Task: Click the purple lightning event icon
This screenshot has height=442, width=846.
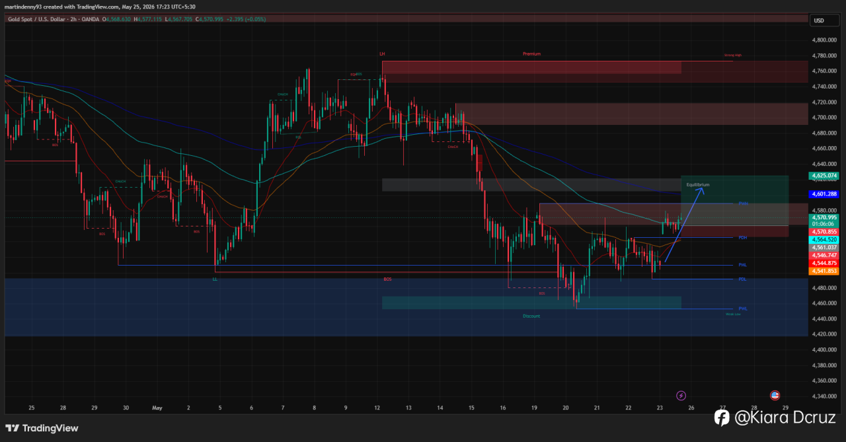Action: [x=681, y=395]
